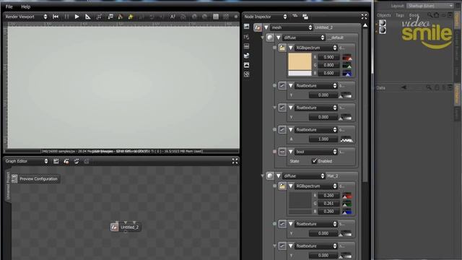Open the mesh node type dropdown
This screenshot has width=462, height=260.
[x=292, y=27]
